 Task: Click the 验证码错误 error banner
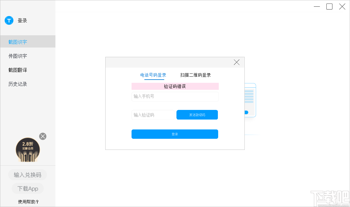tap(175, 86)
